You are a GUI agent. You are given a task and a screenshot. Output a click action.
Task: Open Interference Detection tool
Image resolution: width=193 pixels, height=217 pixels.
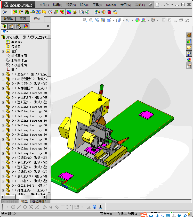[15, 12]
